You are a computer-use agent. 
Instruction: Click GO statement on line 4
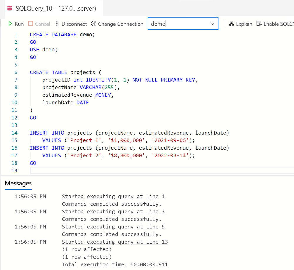pos(33,57)
